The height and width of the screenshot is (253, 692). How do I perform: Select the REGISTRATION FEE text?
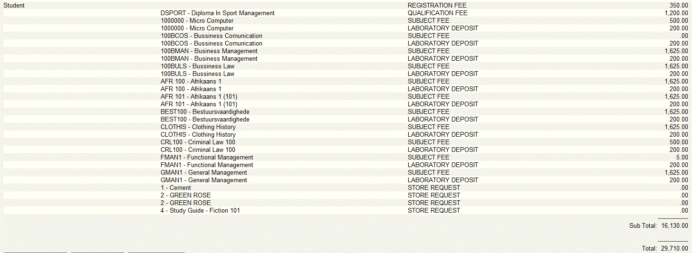[x=433, y=6]
